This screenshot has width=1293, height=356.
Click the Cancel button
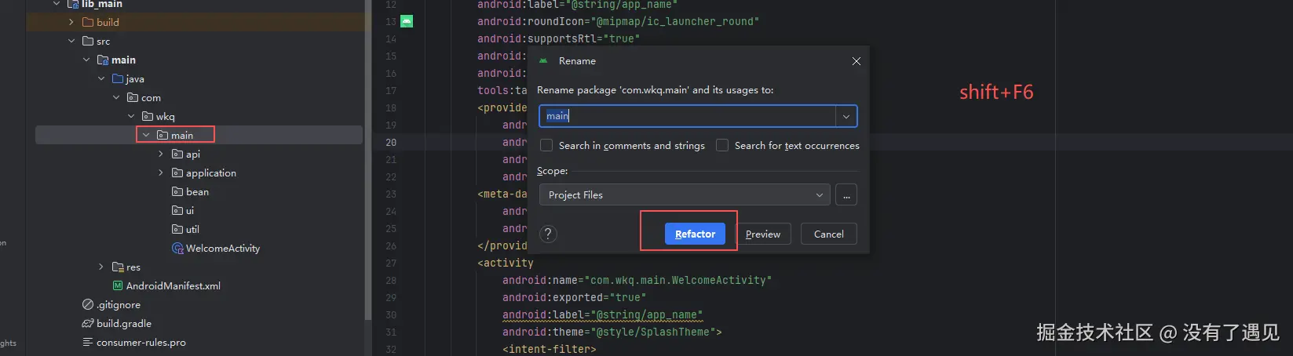[828, 234]
